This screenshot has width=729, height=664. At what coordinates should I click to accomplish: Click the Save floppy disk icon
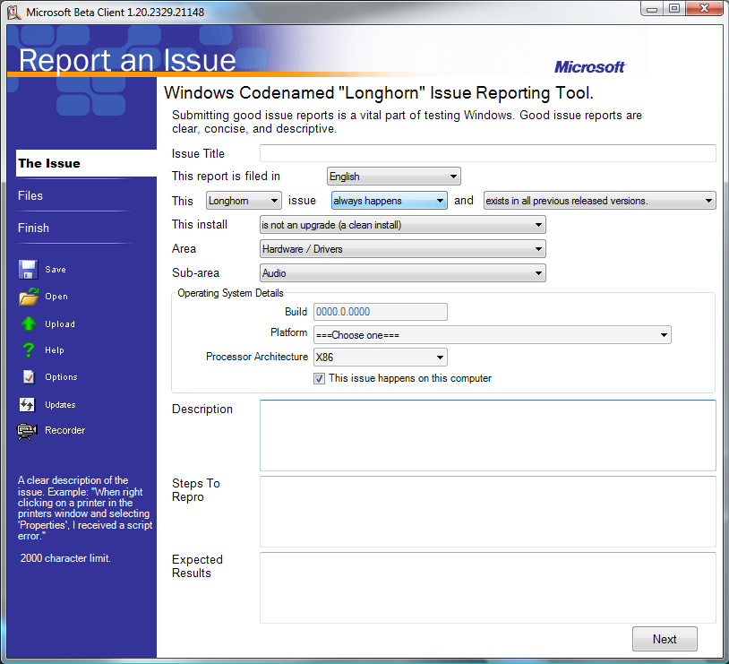coord(28,270)
